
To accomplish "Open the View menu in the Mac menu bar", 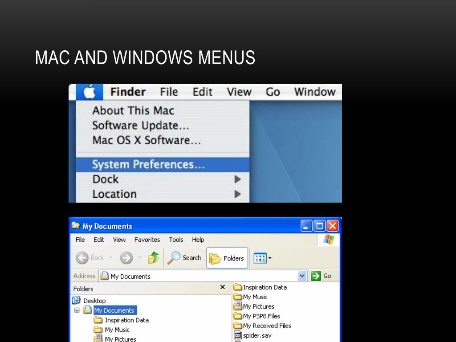I will pyautogui.click(x=239, y=92).
